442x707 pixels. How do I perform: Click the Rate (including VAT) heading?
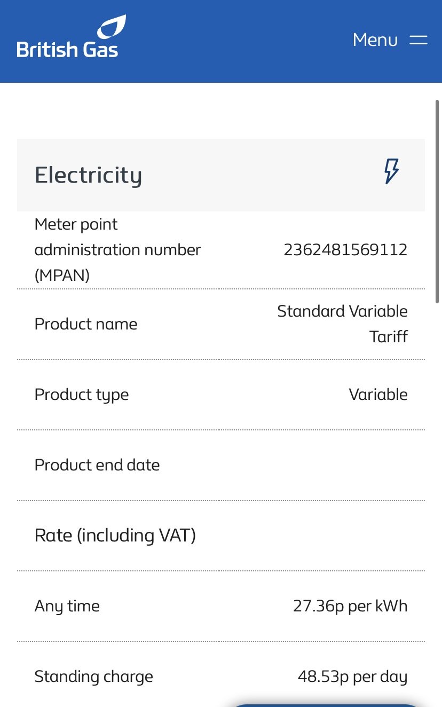pyautogui.click(x=115, y=535)
